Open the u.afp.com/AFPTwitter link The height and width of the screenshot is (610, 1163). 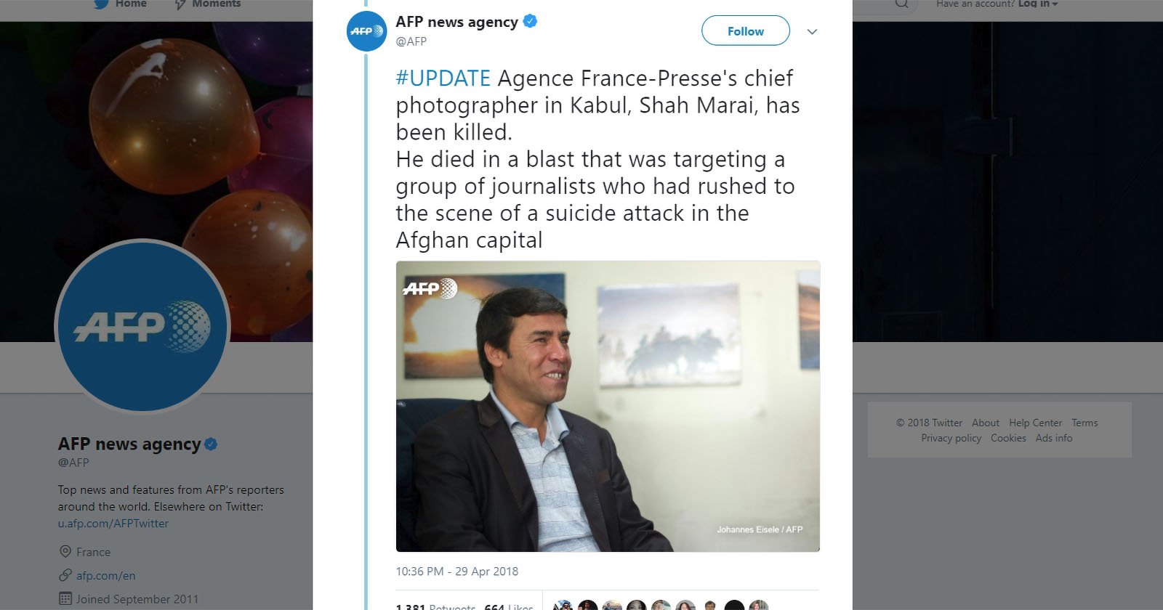tap(113, 524)
